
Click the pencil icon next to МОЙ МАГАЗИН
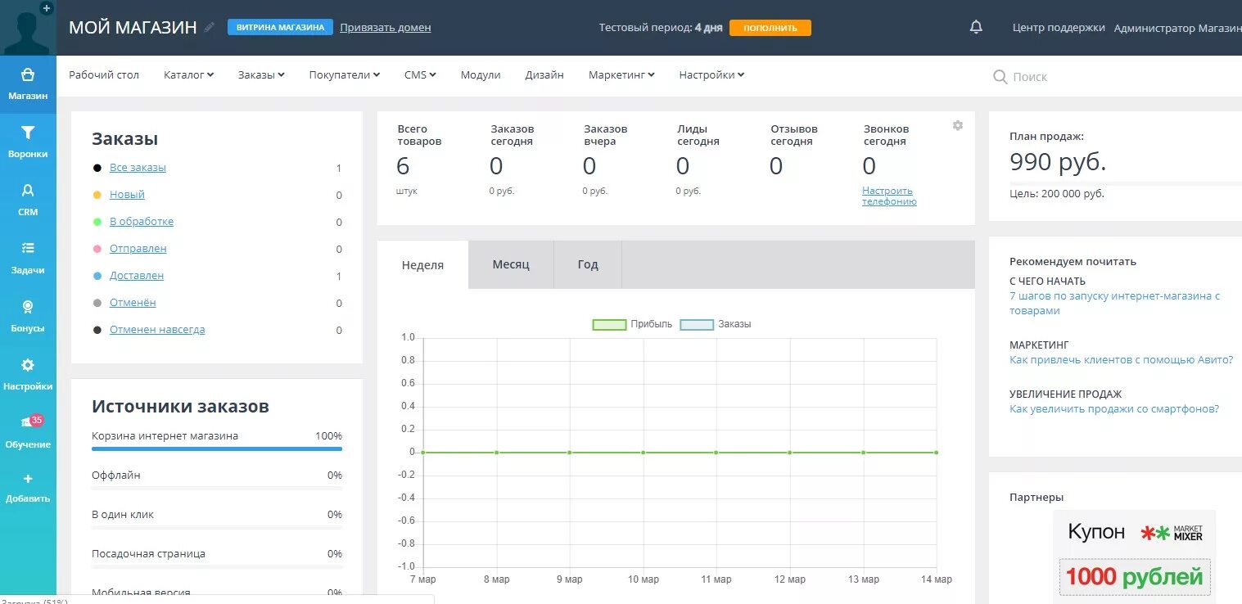pos(210,27)
